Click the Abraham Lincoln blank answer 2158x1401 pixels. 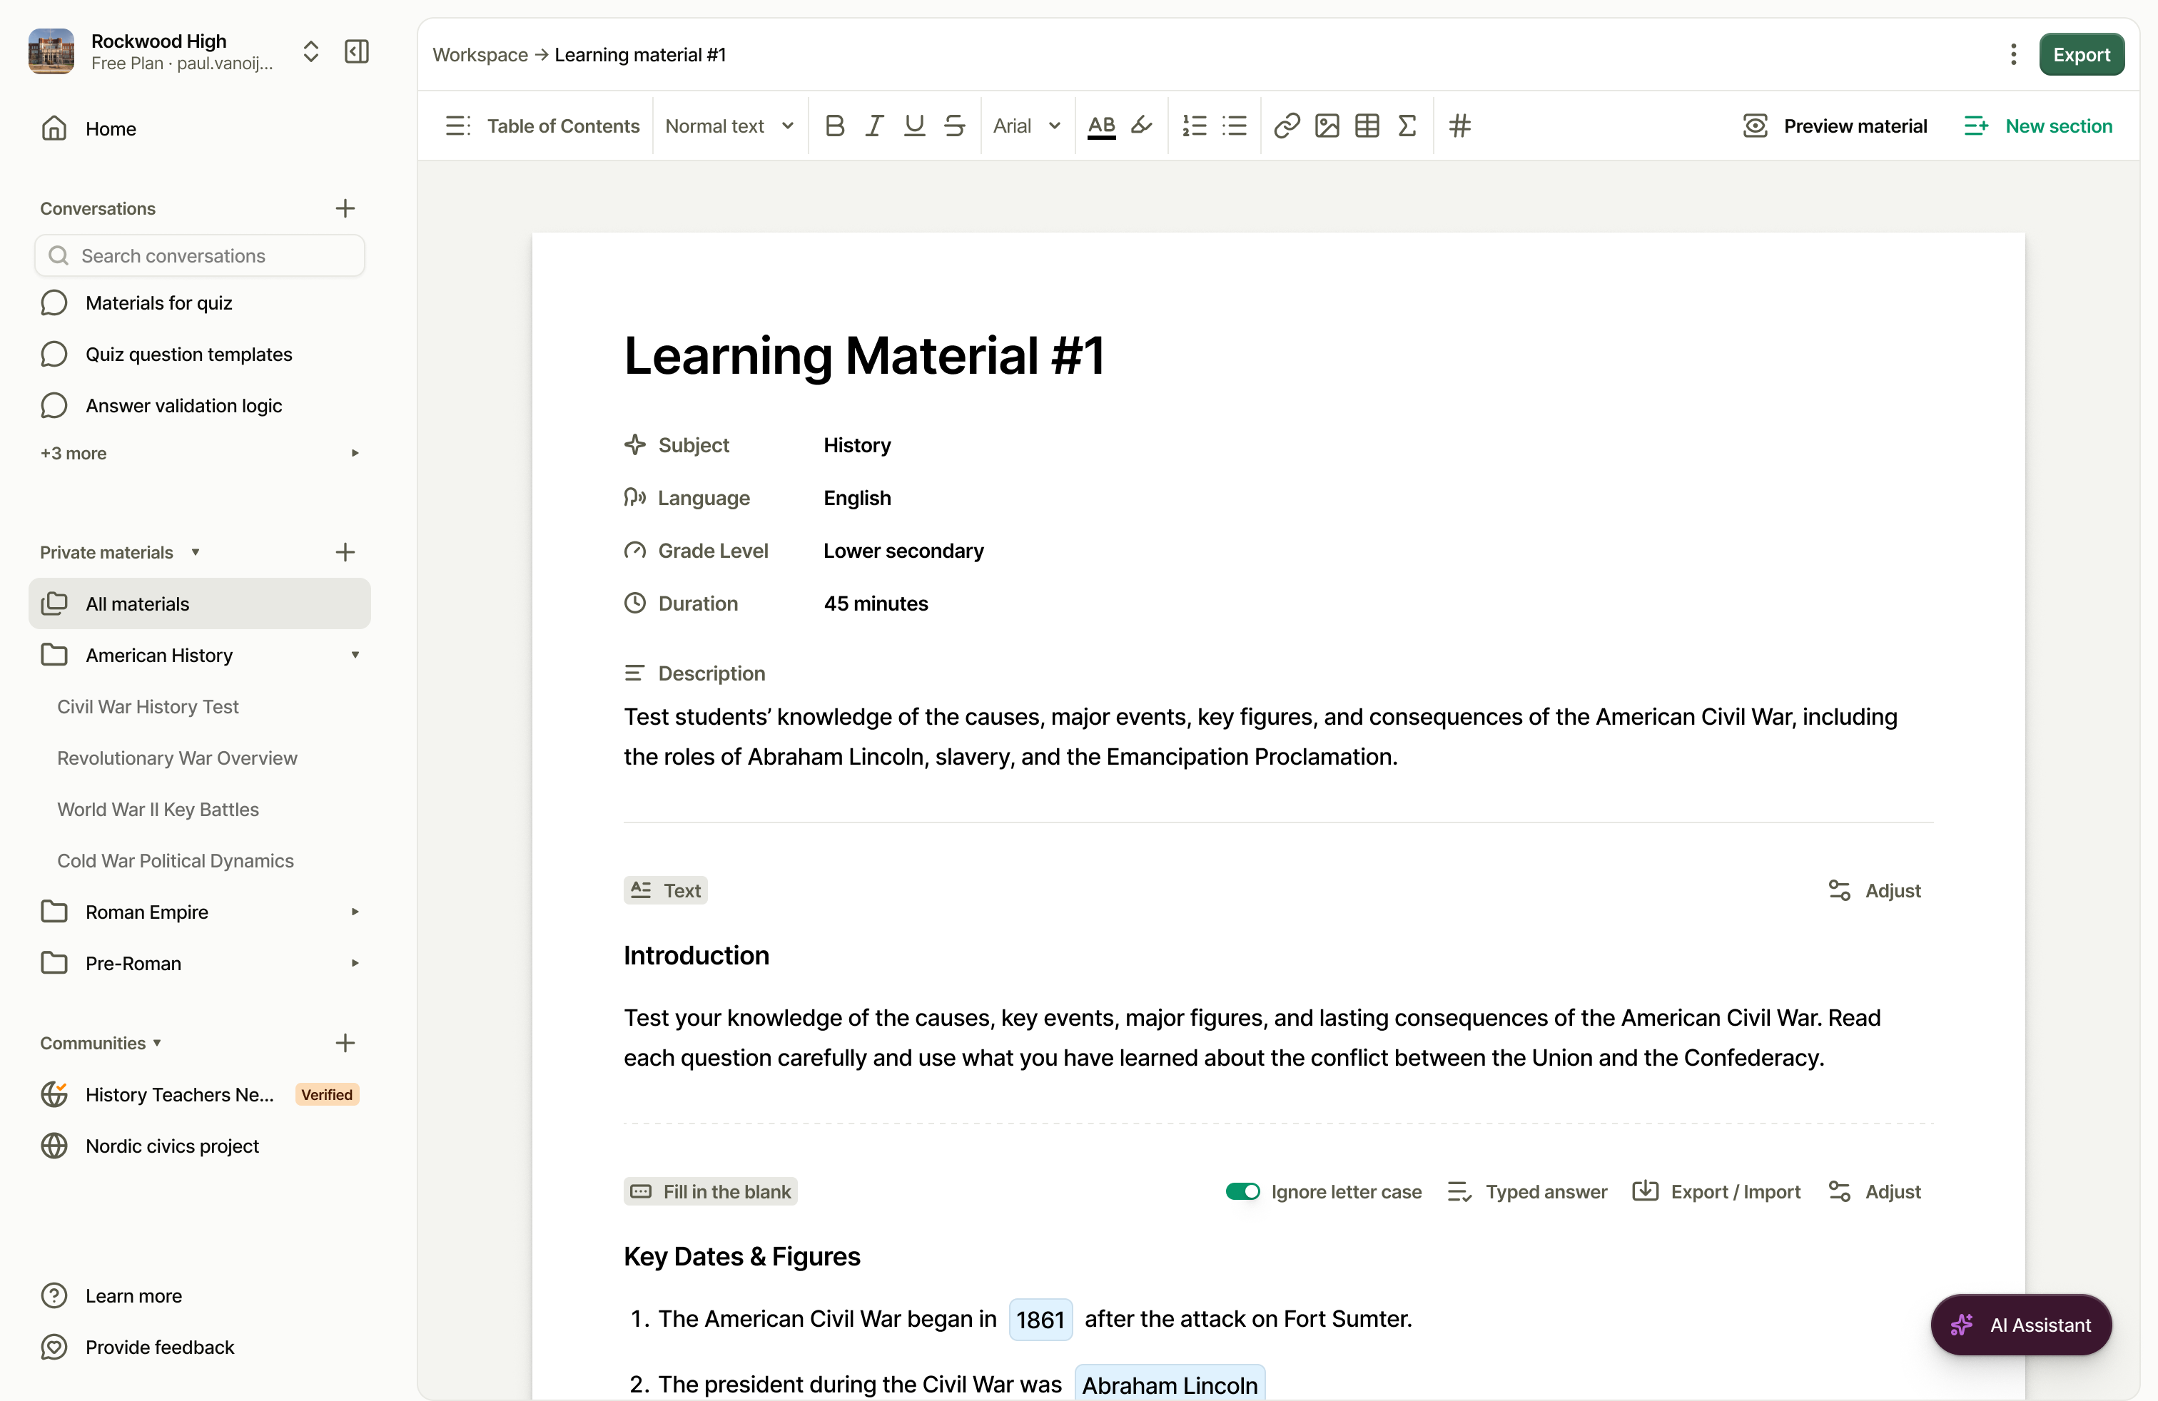point(1170,1384)
